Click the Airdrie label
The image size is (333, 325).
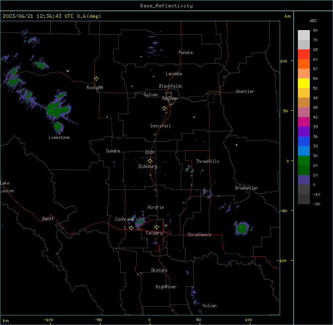[x=156, y=207]
